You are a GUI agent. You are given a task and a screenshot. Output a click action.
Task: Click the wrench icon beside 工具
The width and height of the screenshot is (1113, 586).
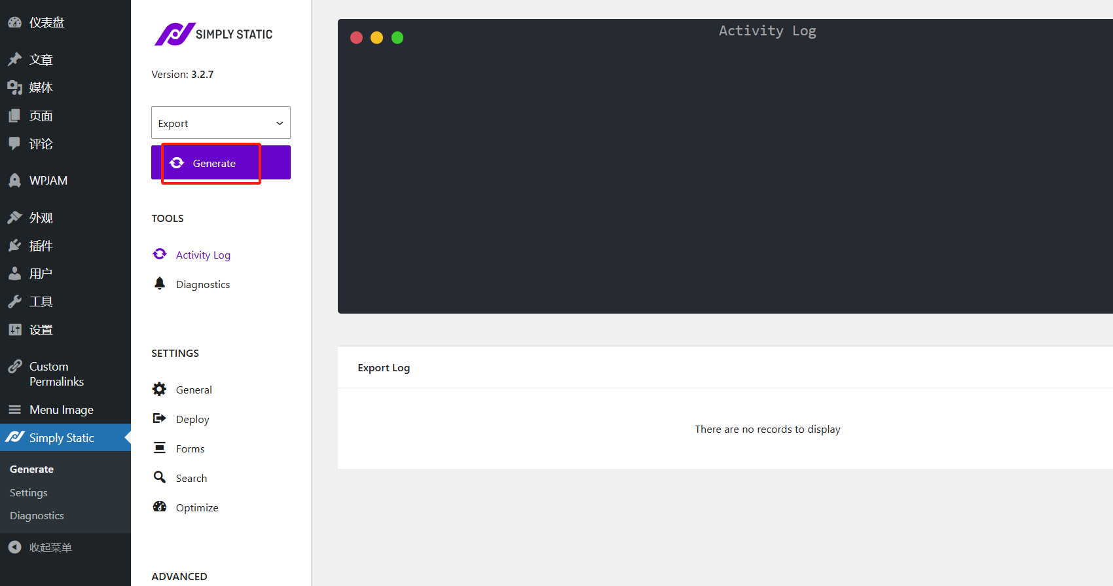click(x=14, y=302)
